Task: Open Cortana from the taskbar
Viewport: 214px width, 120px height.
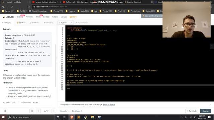Action: [x=58, y=117]
